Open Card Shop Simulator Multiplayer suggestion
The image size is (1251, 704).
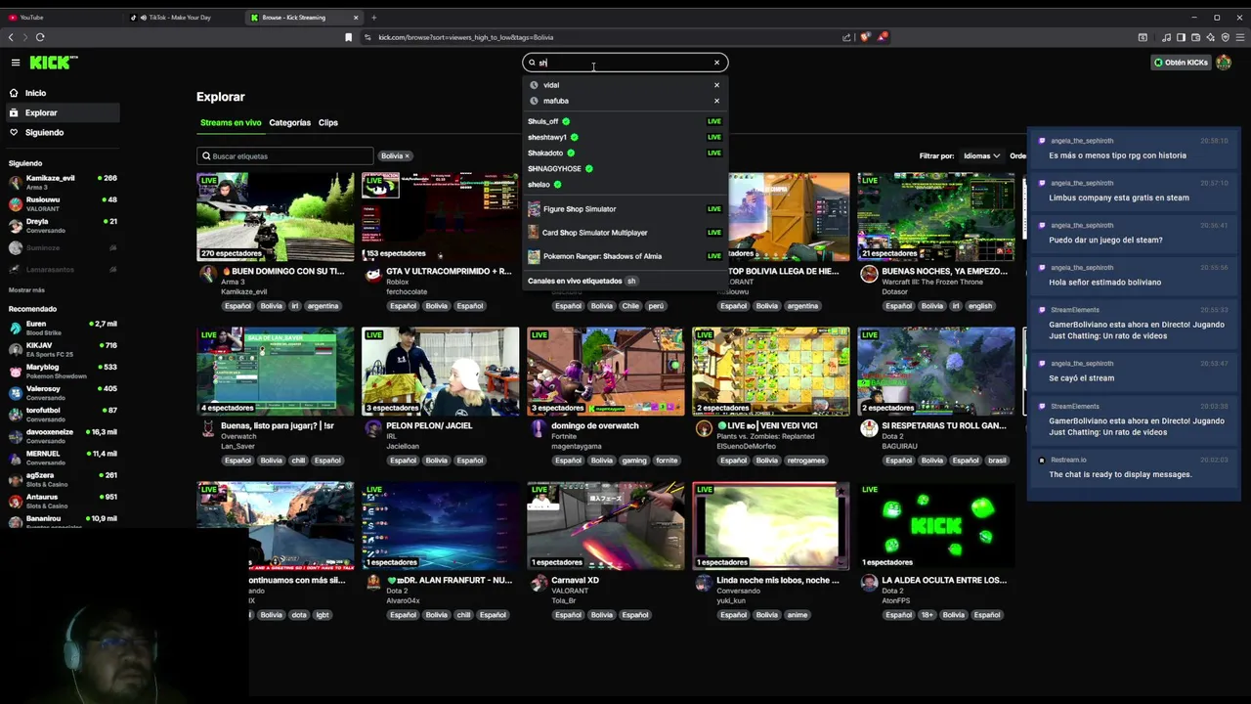pos(625,233)
